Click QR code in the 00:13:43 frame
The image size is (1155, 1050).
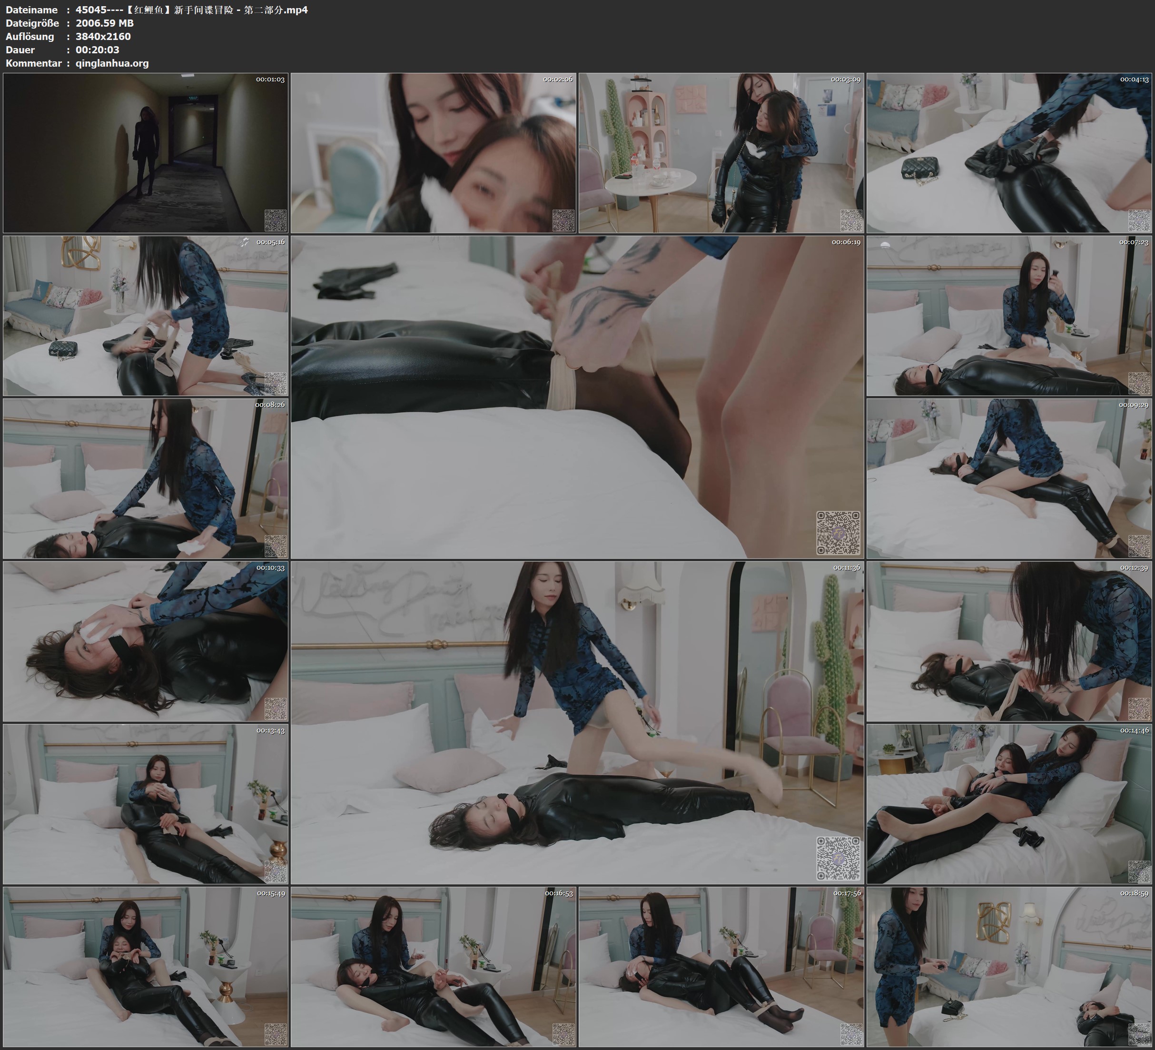pos(276,872)
